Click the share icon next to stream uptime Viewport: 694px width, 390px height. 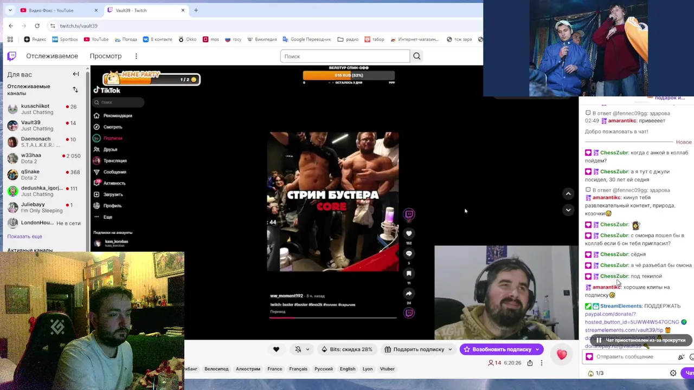coord(530,363)
